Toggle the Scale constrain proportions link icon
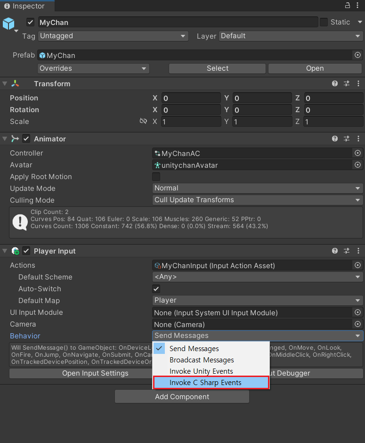 pyautogui.click(x=143, y=121)
